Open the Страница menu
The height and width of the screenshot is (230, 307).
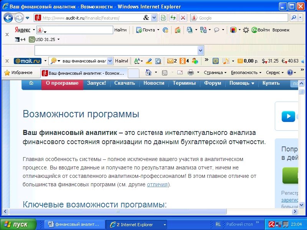tap(215, 72)
